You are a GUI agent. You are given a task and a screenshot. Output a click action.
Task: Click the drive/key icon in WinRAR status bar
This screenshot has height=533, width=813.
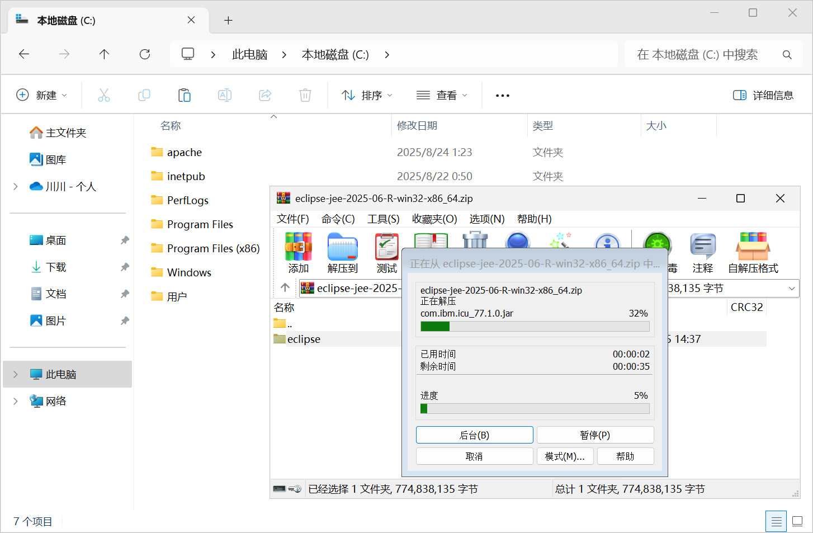click(287, 489)
